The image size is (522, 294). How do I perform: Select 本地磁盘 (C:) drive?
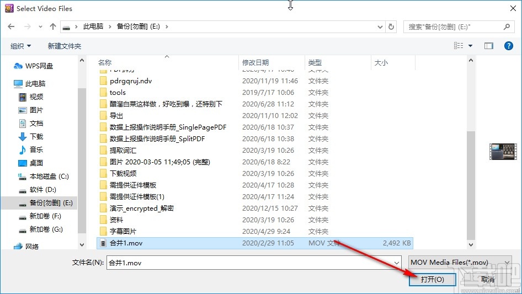tap(44, 177)
